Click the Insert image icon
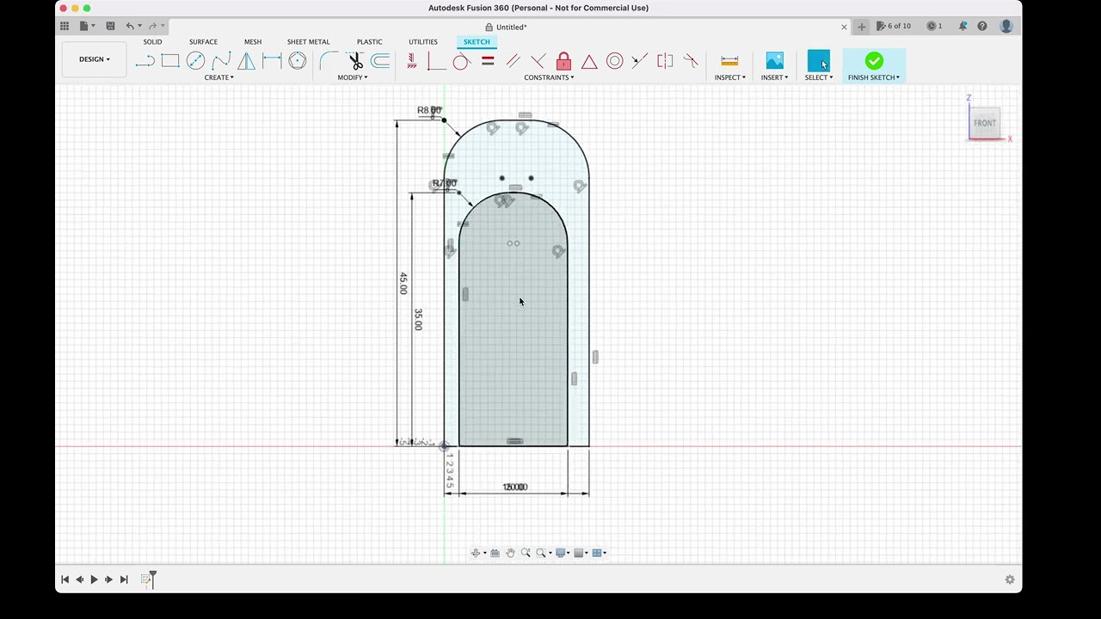This screenshot has height=619, width=1101. point(774,61)
